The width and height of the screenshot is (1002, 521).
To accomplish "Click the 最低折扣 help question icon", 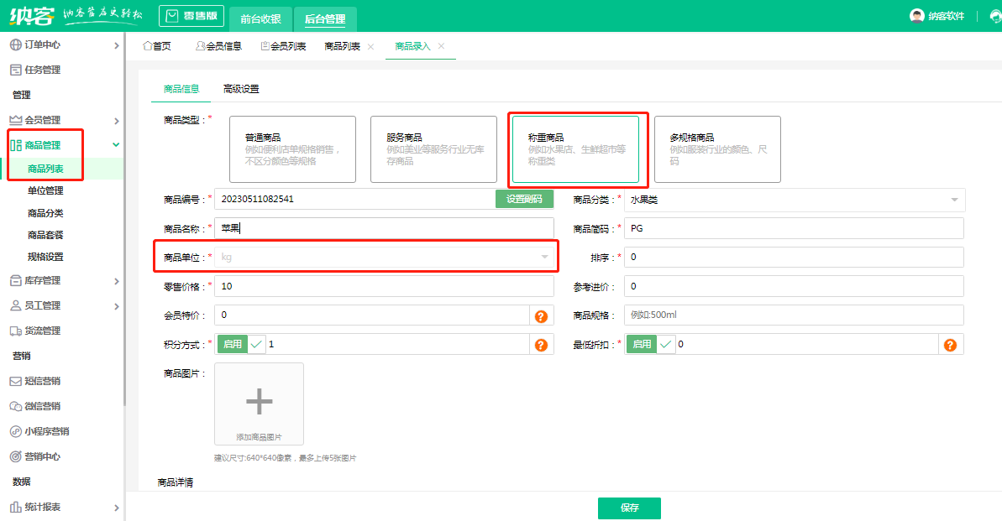I will (950, 345).
